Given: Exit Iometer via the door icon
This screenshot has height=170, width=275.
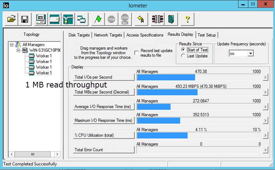Looking at the screenshot, I should [171, 19].
